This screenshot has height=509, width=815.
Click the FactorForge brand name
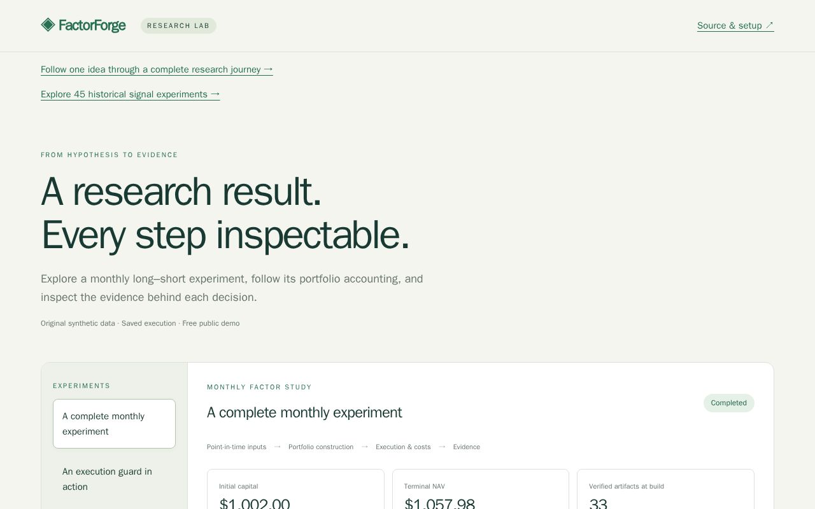92,25
